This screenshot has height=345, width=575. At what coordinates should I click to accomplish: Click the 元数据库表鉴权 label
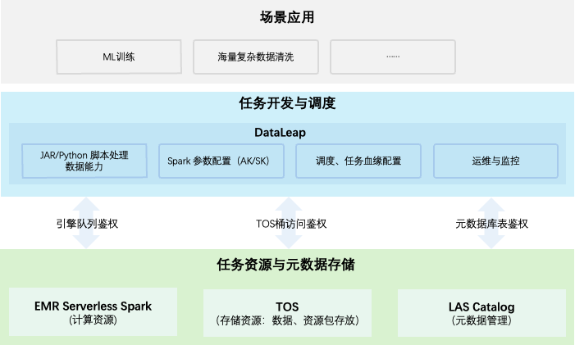pos(492,224)
